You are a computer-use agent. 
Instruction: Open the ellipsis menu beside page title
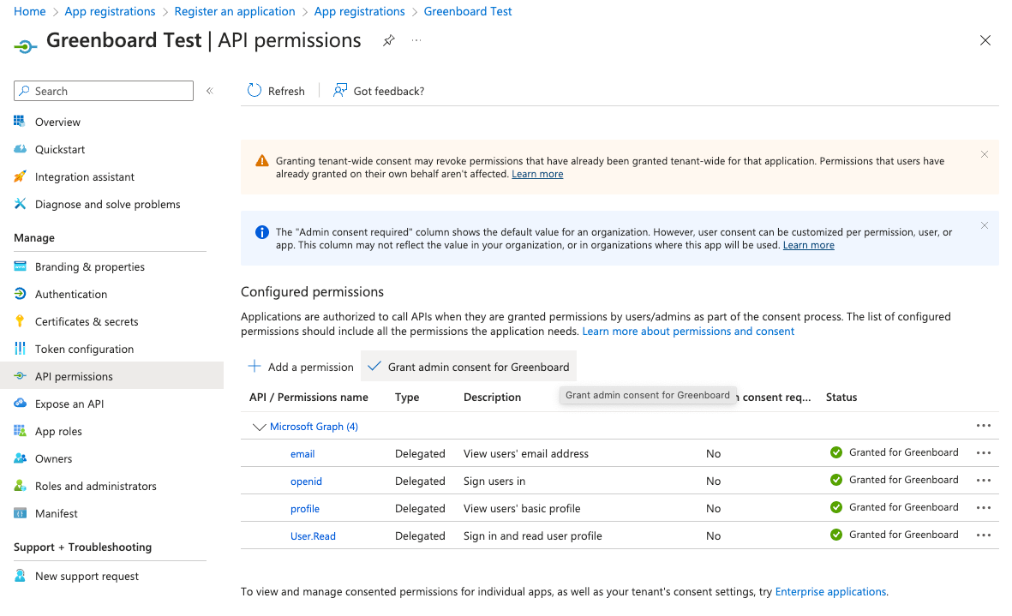point(417,40)
